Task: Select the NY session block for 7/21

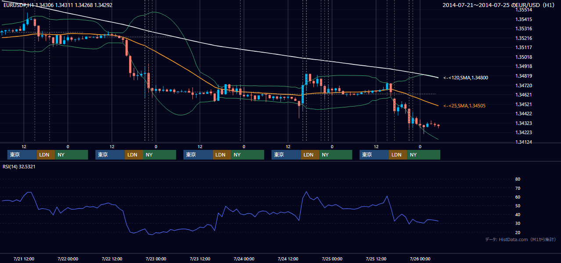Action: click(x=72, y=155)
